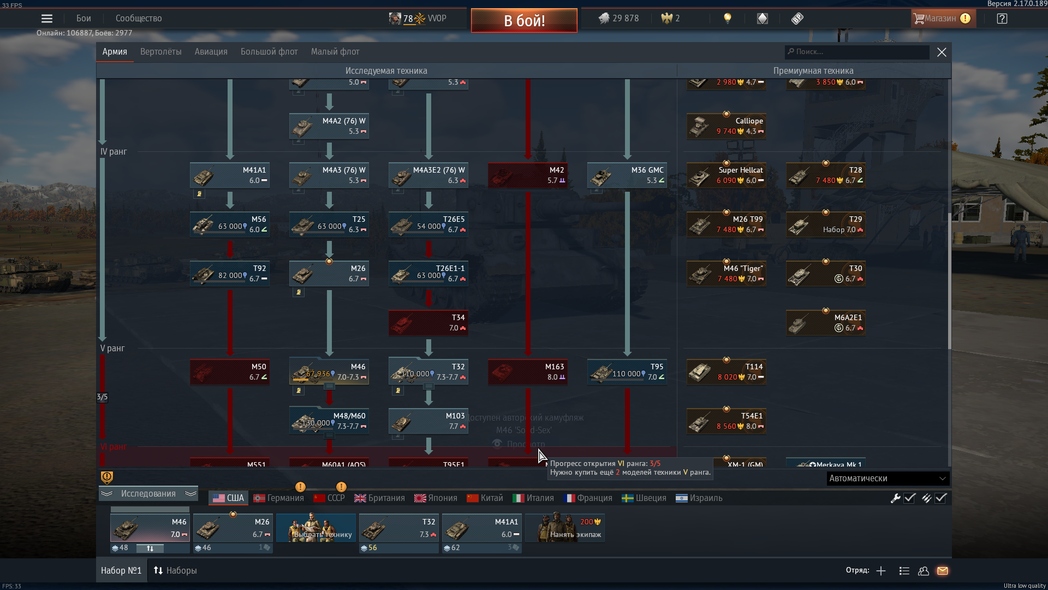Image resolution: width=1048 pixels, height=590 pixels.
Task: Click the Поиск search field
Action: pyautogui.click(x=857, y=52)
